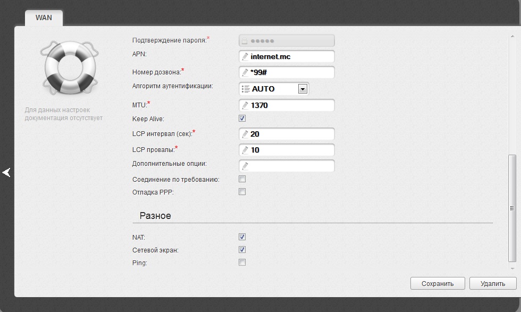This screenshot has height=312, width=521.
Task: Enable Соединение по требованию checkbox
Action: click(242, 179)
